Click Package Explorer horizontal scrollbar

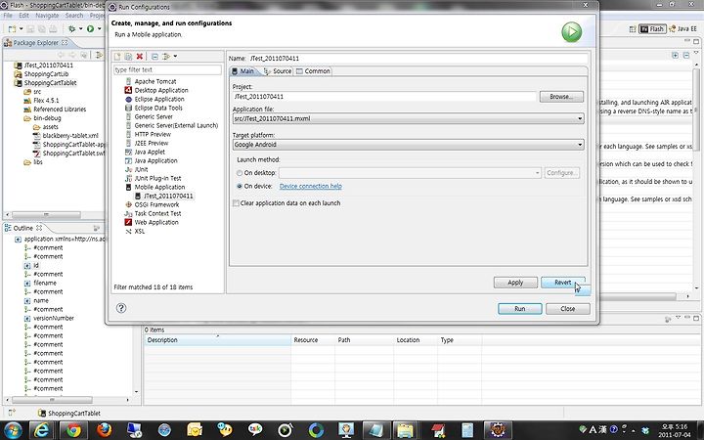click(x=46, y=214)
